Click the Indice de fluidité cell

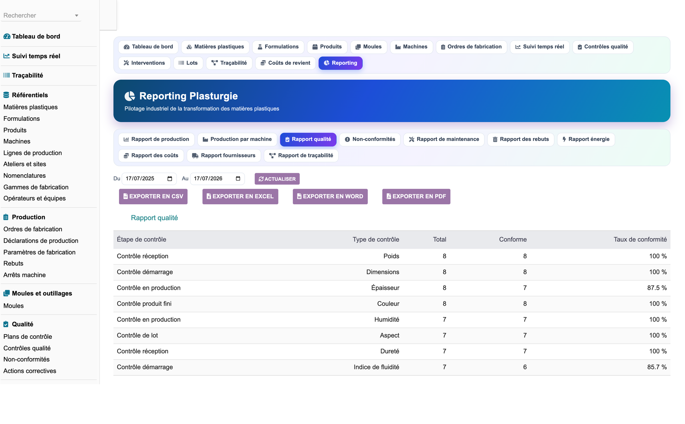376,367
